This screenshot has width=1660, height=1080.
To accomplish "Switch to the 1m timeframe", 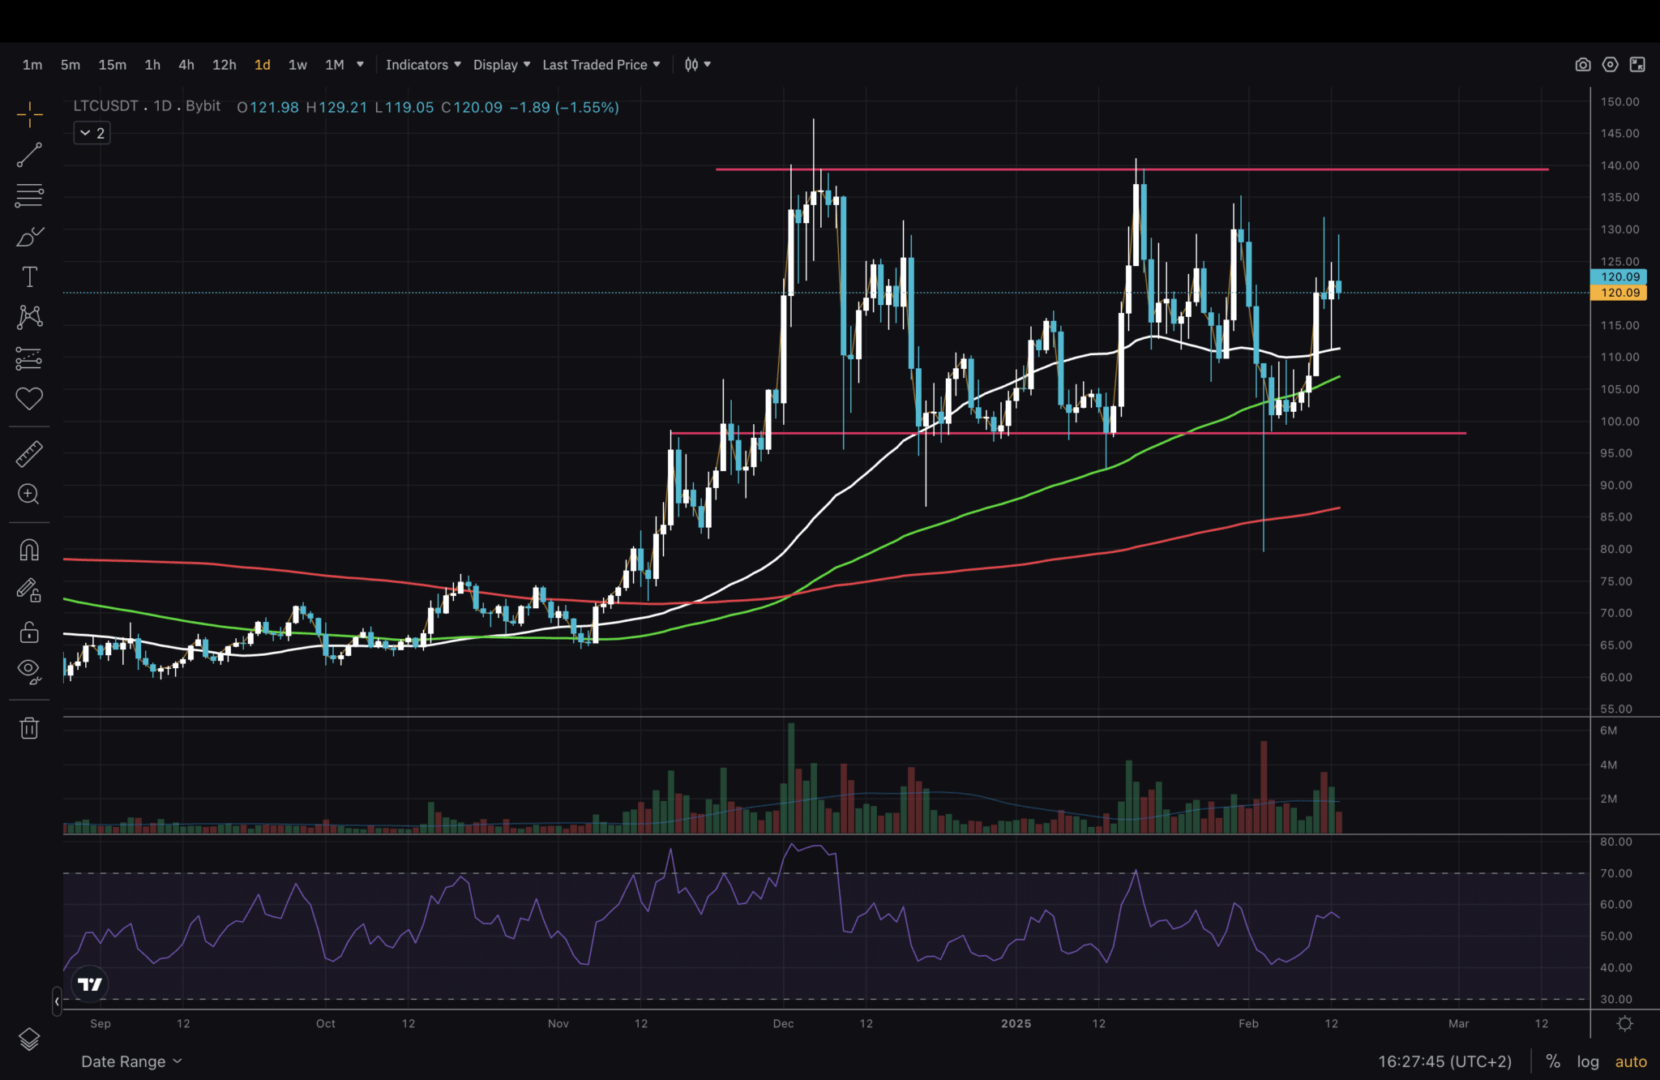I will click(x=32, y=65).
